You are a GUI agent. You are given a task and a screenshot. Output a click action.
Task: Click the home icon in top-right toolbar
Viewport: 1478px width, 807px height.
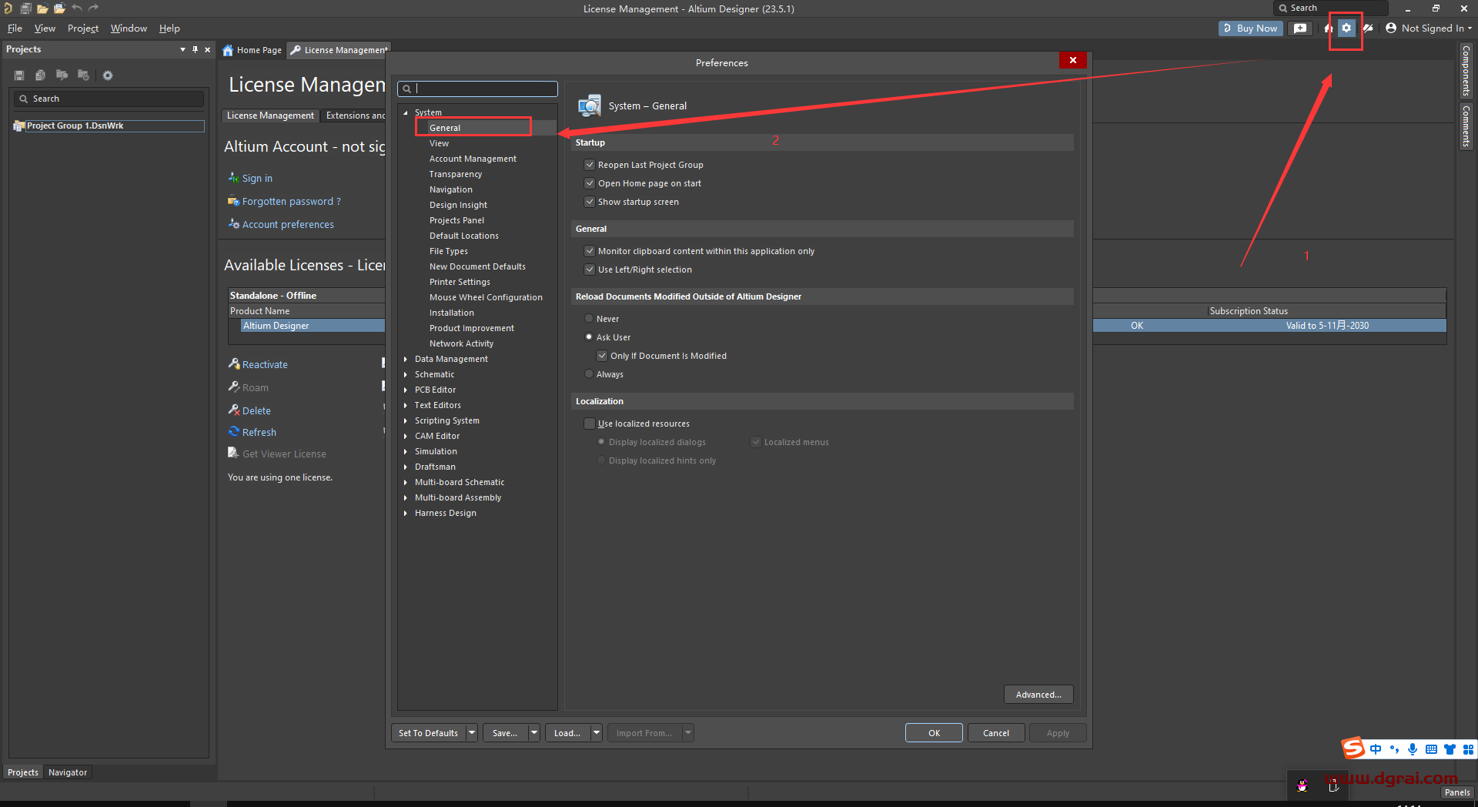point(1328,28)
